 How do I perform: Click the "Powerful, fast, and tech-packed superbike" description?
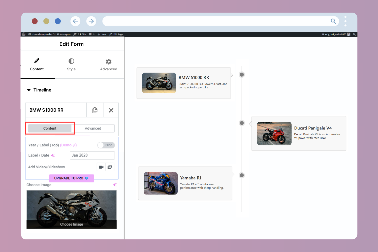(203, 86)
